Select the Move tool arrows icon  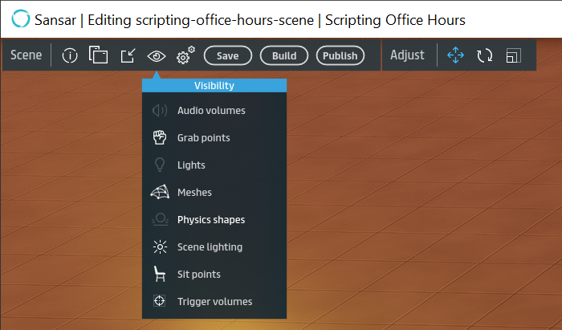pyautogui.click(x=455, y=55)
